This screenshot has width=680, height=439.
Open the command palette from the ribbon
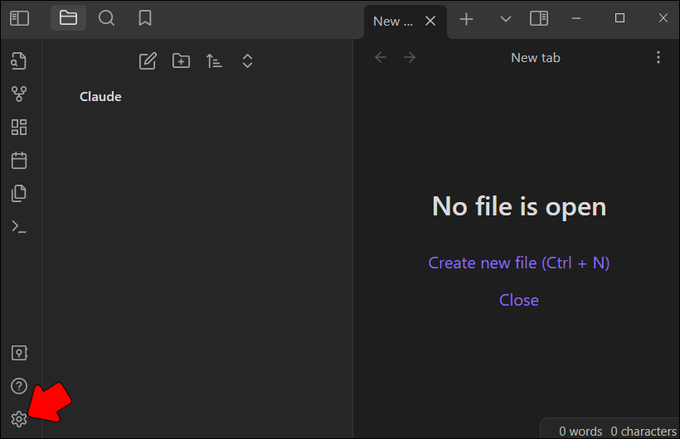(19, 226)
